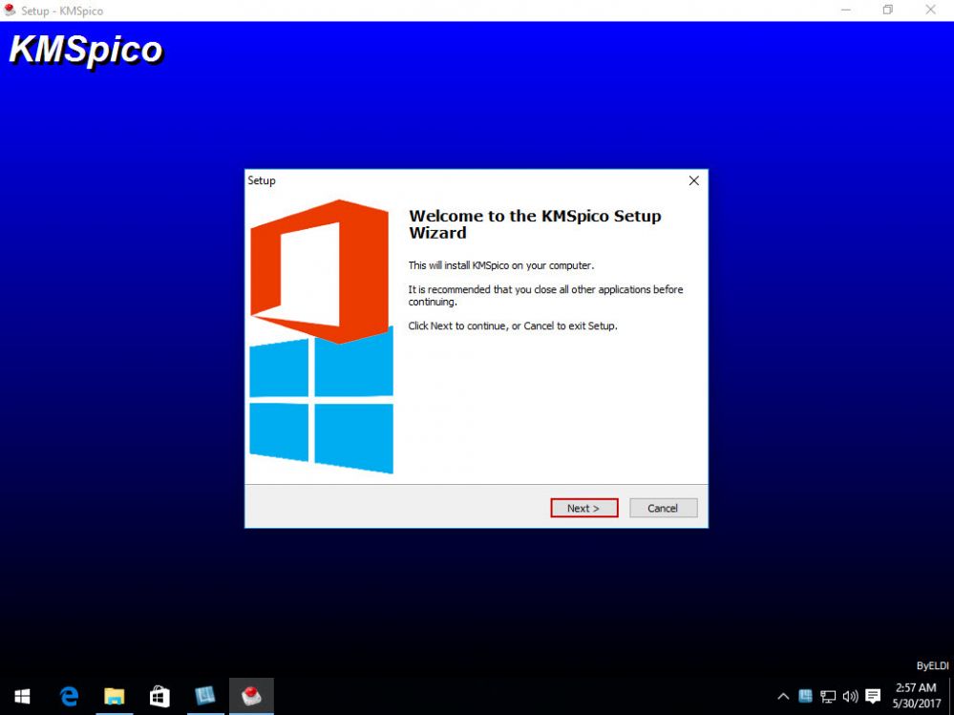Screen dimensions: 954x715
Task: Select the KMSpico red button taskbar icon
Action: point(251,696)
